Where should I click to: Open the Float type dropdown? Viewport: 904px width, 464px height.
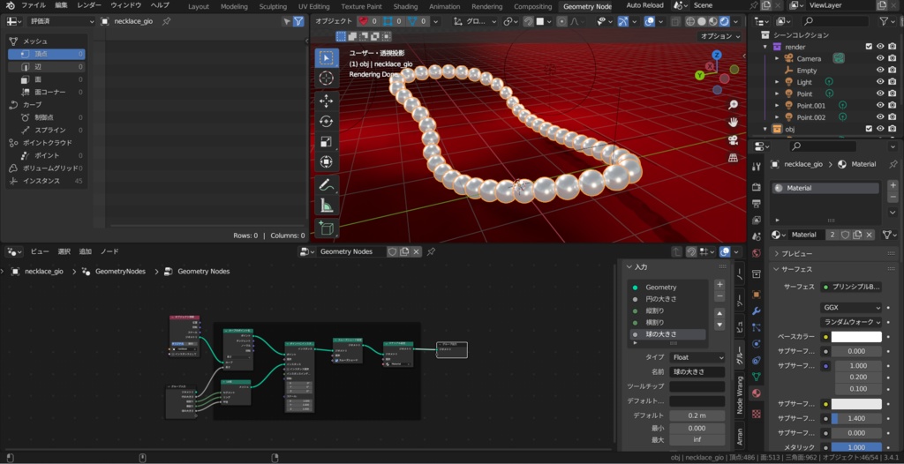(x=697, y=357)
